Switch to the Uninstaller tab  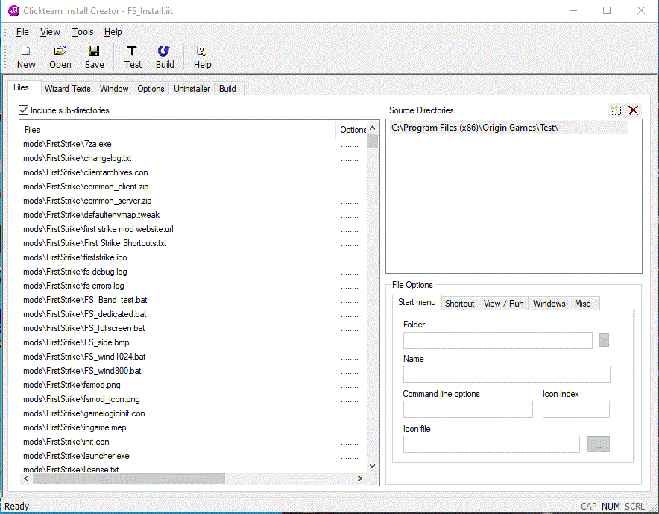click(x=192, y=89)
